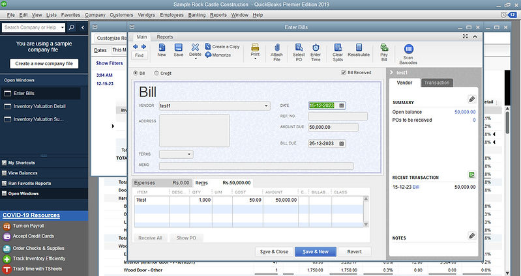Screen dimensions: 521x276
Task: Click the Memo input field
Action: pos(256,166)
